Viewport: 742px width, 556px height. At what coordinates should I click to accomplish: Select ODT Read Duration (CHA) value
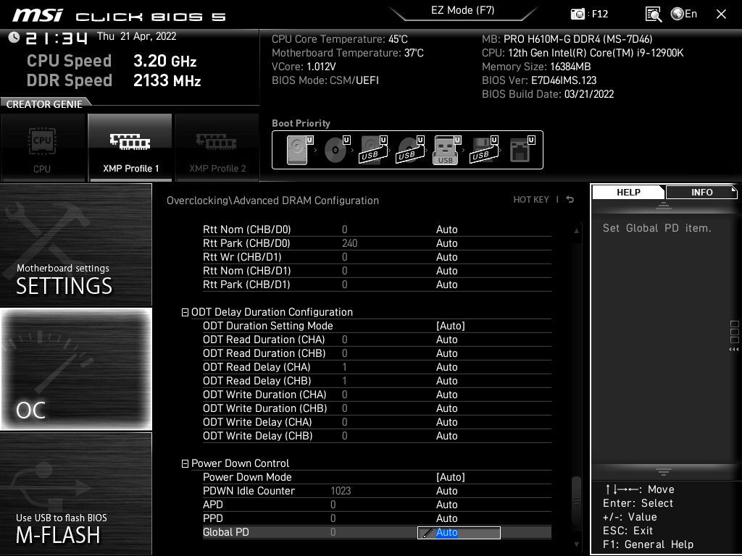(x=446, y=340)
